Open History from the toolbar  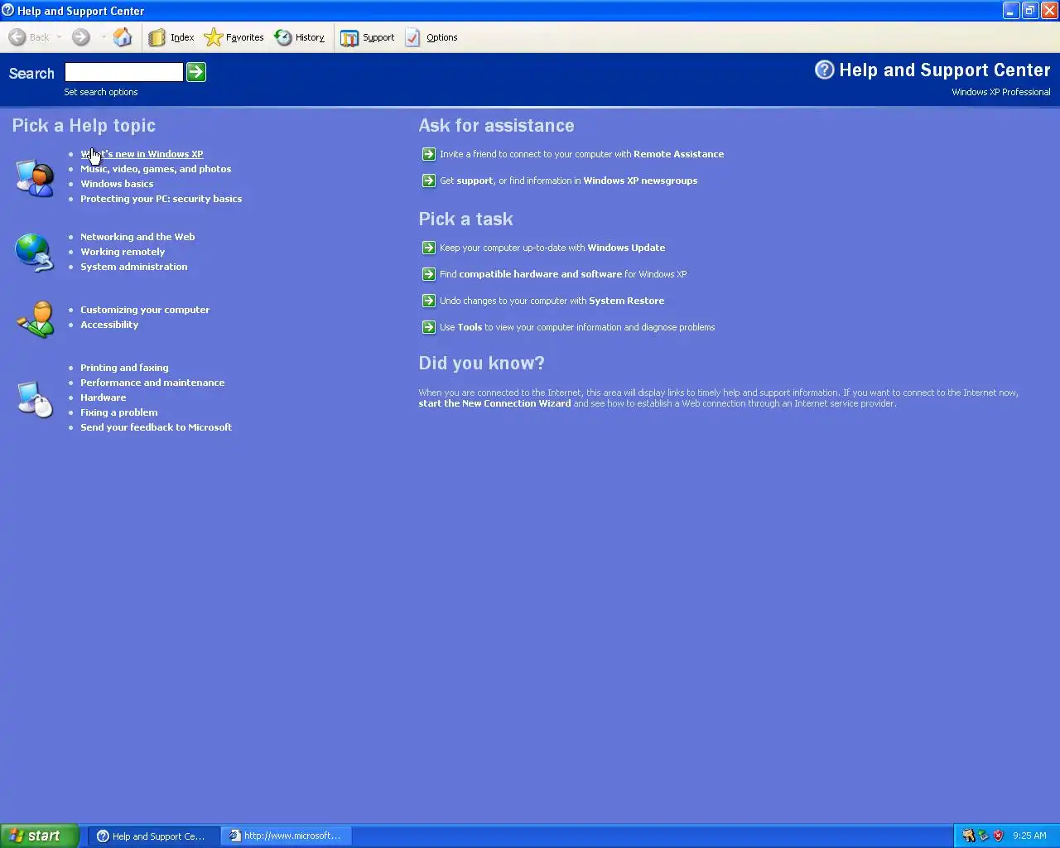click(x=299, y=37)
